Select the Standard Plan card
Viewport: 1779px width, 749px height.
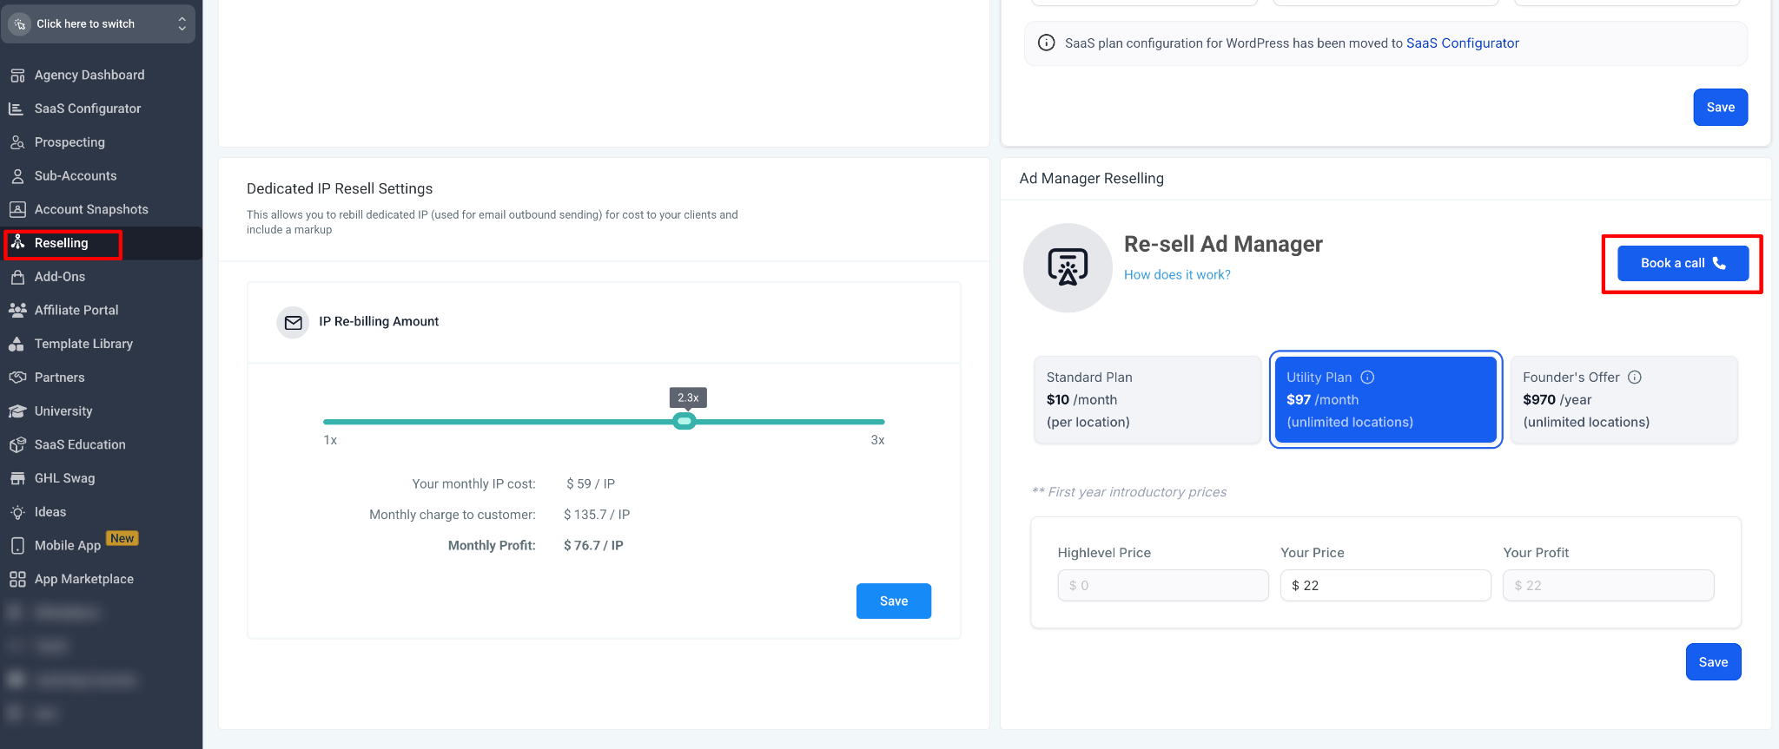click(x=1147, y=400)
